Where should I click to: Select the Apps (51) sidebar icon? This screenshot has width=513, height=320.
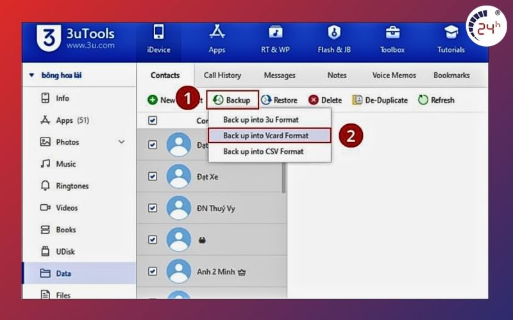click(x=45, y=120)
